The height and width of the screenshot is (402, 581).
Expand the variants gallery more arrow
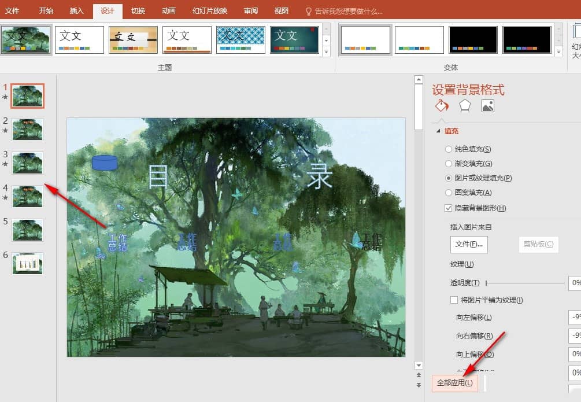[558, 52]
